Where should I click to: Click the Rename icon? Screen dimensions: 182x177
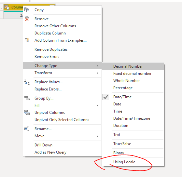pyautogui.click(x=27, y=129)
